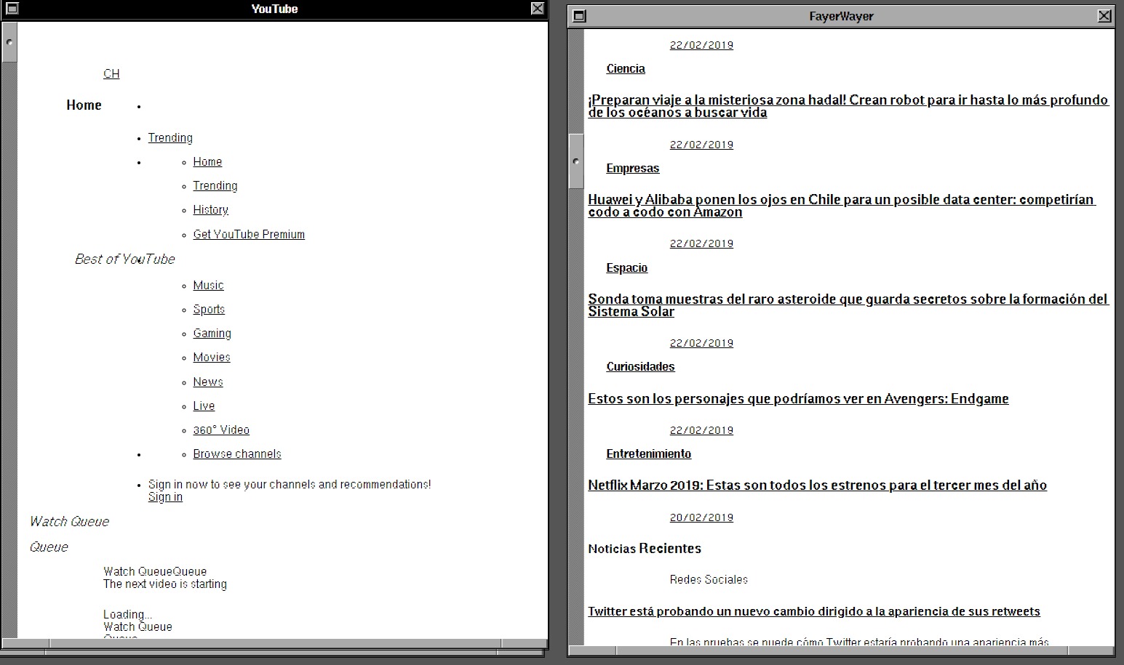Open the Curiosidades category link
The image size is (1124, 665).
[641, 366]
